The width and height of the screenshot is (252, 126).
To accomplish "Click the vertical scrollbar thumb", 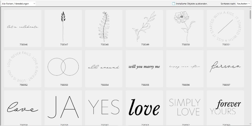I will click(250, 14).
